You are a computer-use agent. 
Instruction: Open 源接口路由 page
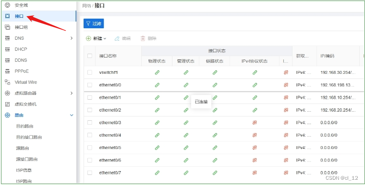click(27, 159)
